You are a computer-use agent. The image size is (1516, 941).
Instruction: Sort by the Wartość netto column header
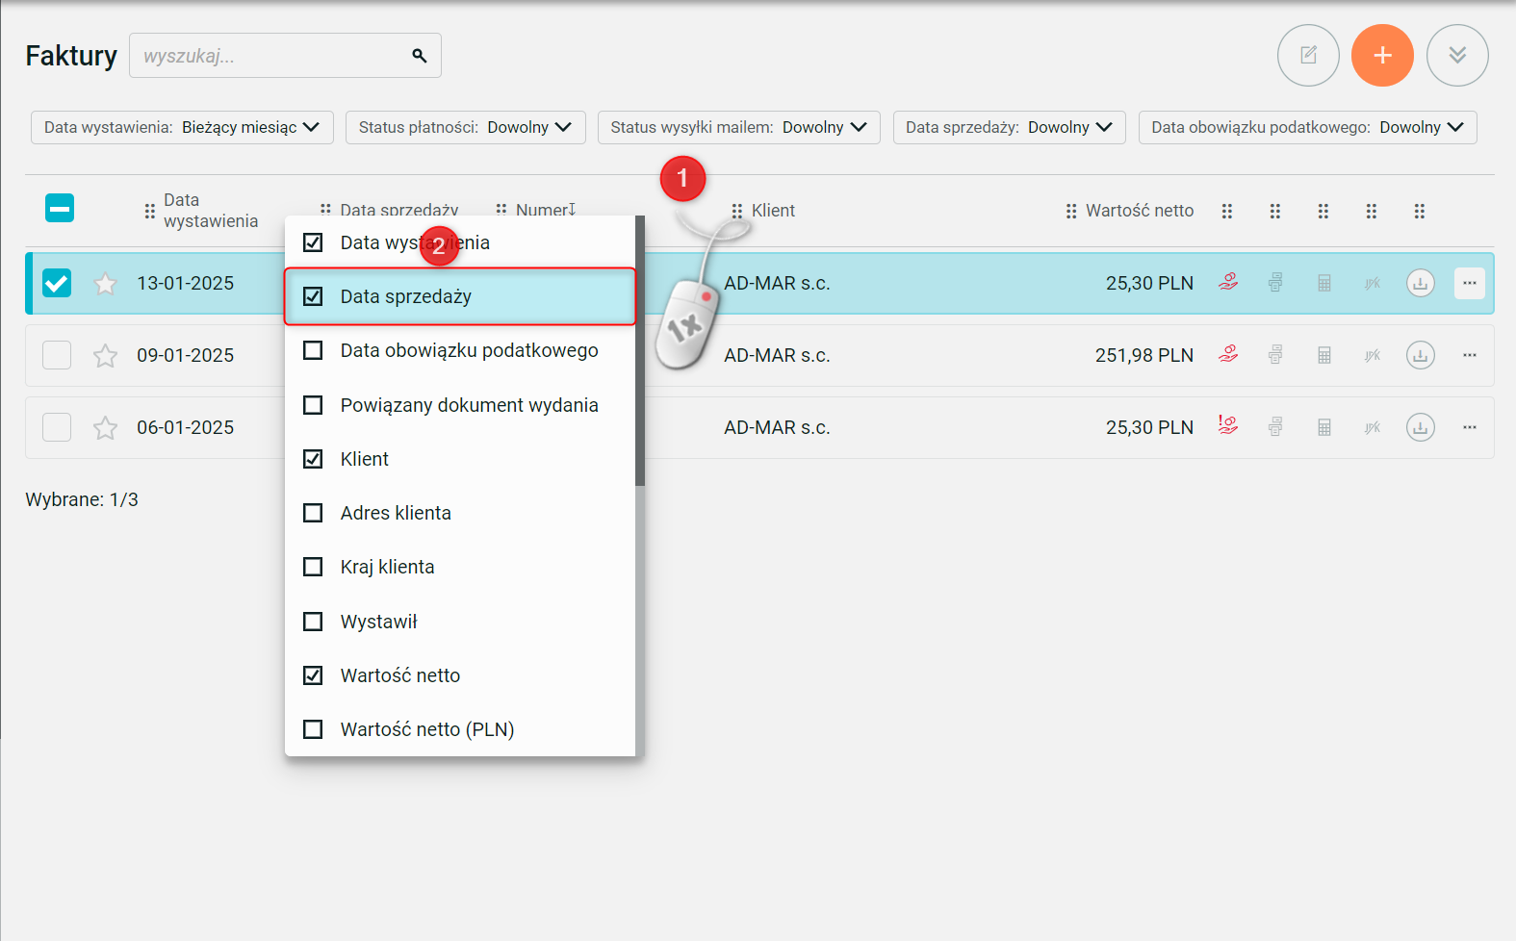[x=1139, y=211]
